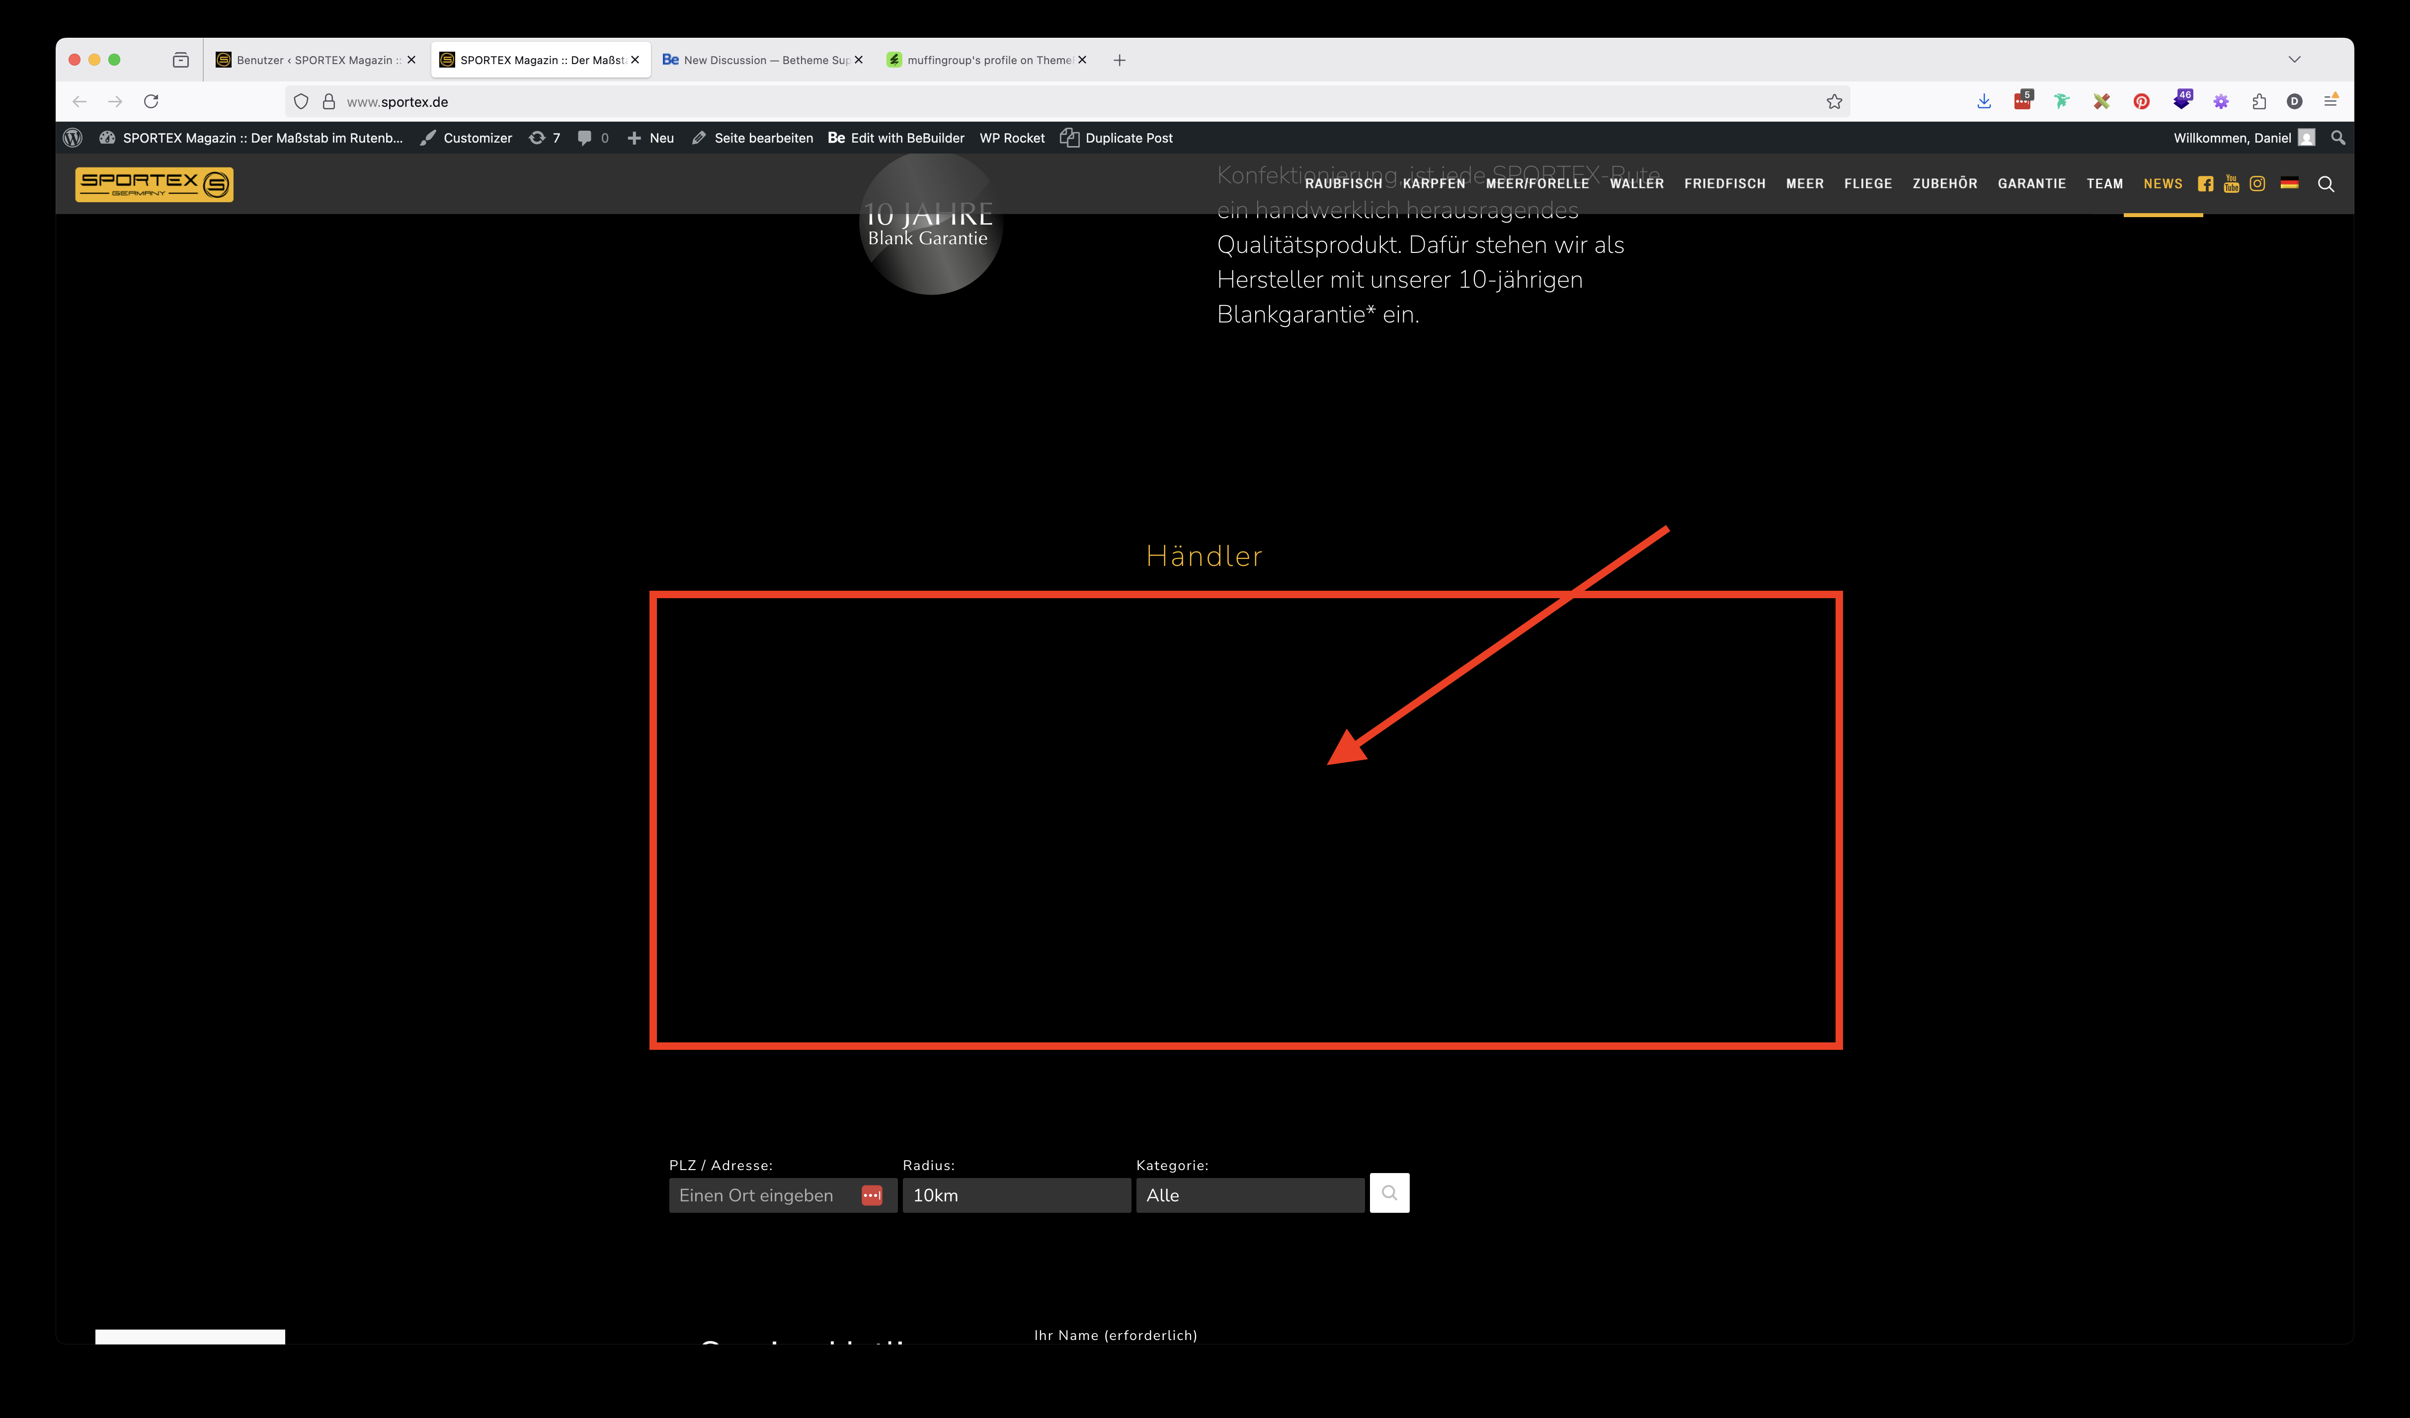
Task: Open the site header search magnifier
Action: click(2326, 183)
